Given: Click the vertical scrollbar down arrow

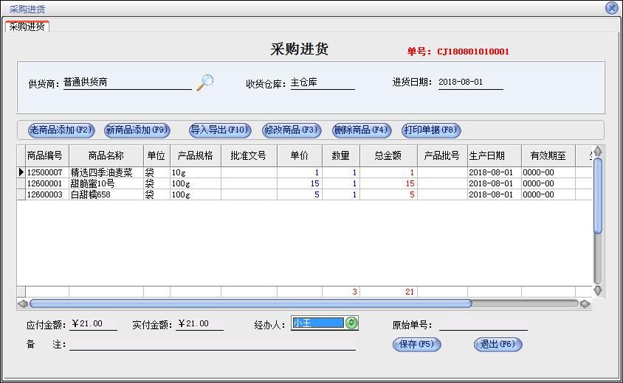Looking at the screenshot, I should point(598,291).
